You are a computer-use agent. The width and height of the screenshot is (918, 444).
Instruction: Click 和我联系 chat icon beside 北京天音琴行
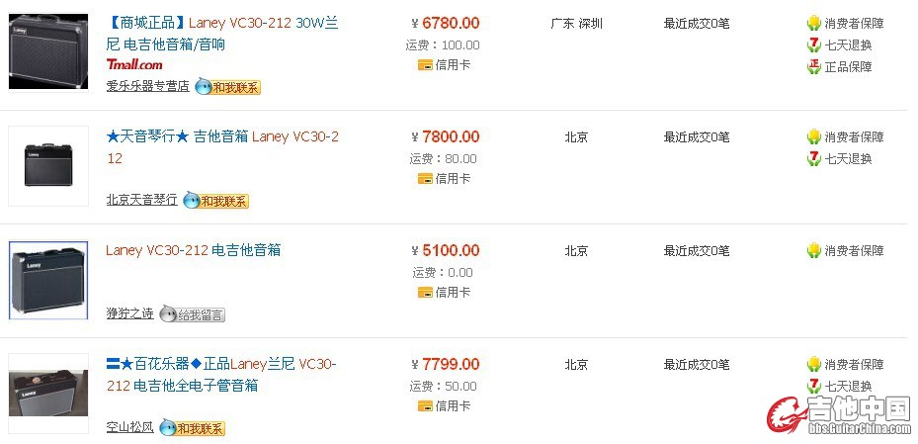pos(215,201)
